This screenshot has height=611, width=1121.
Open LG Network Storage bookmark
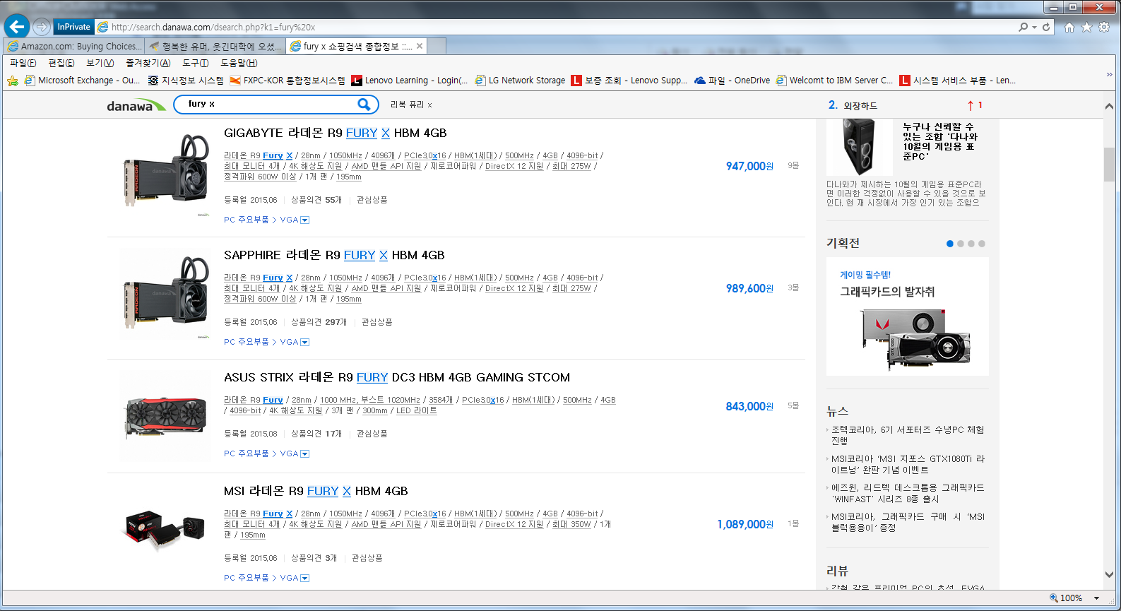[x=520, y=81]
